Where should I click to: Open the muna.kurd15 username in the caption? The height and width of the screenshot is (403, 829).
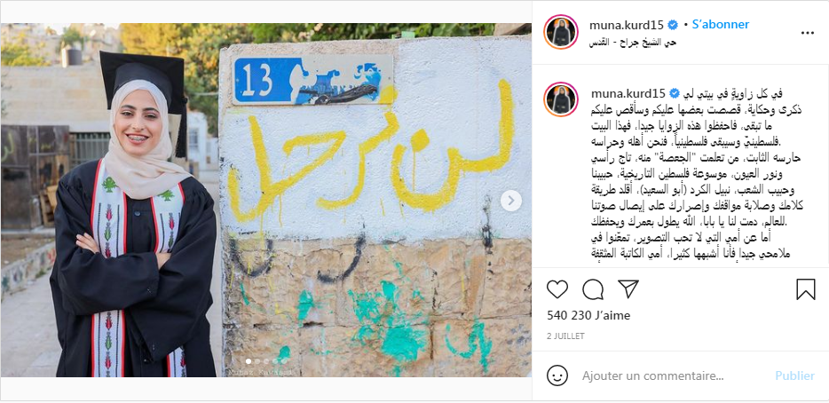click(x=628, y=93)
